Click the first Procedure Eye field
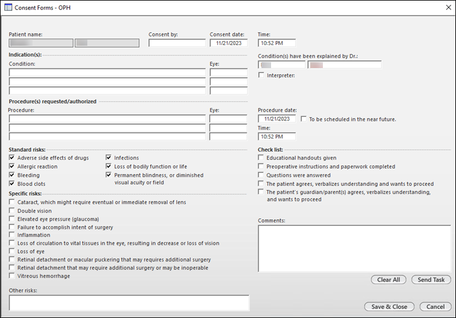This screenshot has width=456, height=318. point(228,119)
